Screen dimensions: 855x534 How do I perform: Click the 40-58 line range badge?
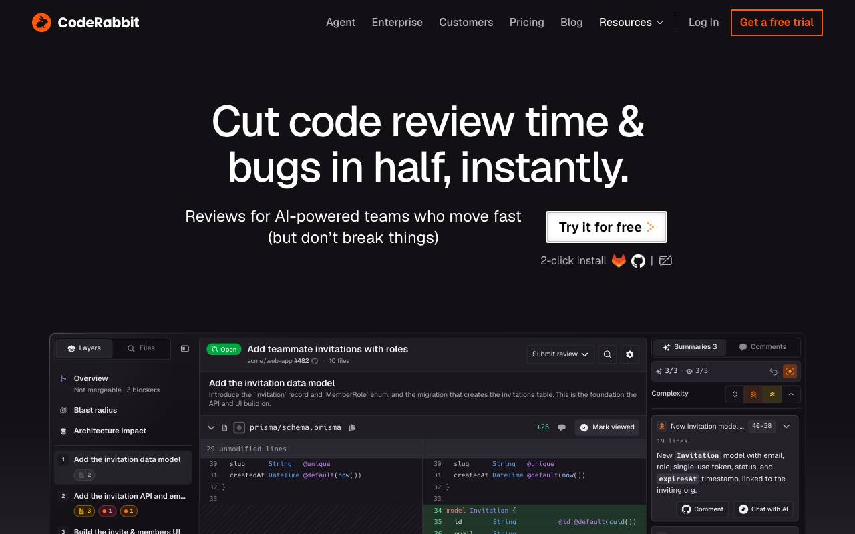[761, 426]
